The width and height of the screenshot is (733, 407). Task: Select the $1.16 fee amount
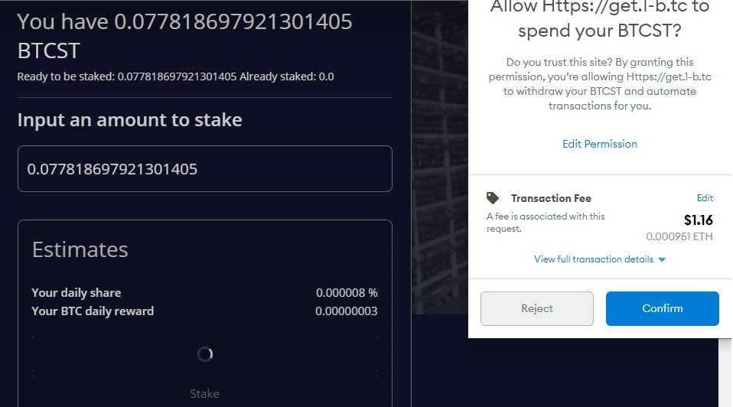pyautogui.click(x=698, y=220)
